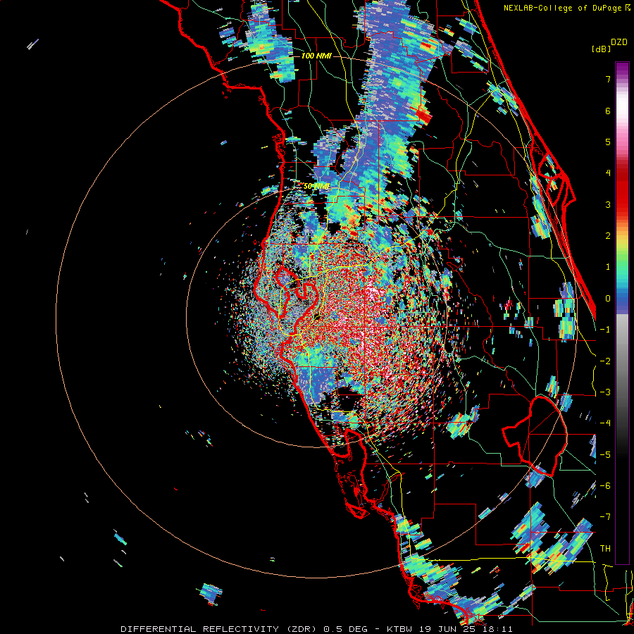The width and height of the screenshot is (634, 634).
Task: Click the ZDR vertical color scale bar
Action: click(x=622, y=313)
